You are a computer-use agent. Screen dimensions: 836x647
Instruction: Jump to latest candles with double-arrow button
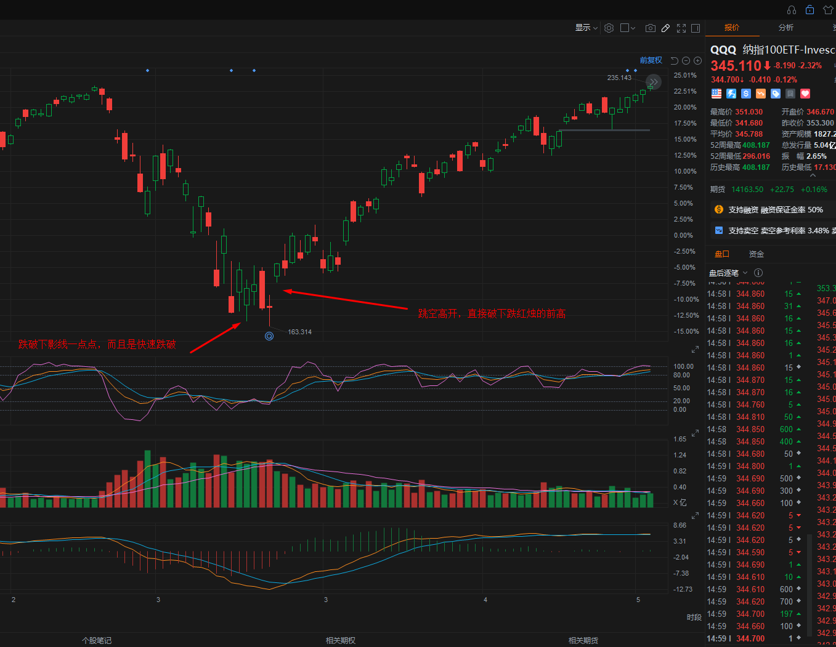click(654, 82)
